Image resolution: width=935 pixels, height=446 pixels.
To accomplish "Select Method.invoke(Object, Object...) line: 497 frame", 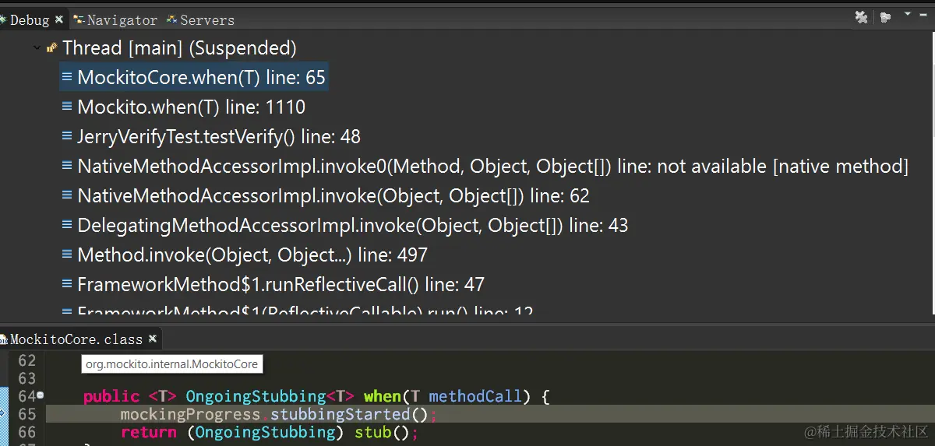I will pos(244,255).
